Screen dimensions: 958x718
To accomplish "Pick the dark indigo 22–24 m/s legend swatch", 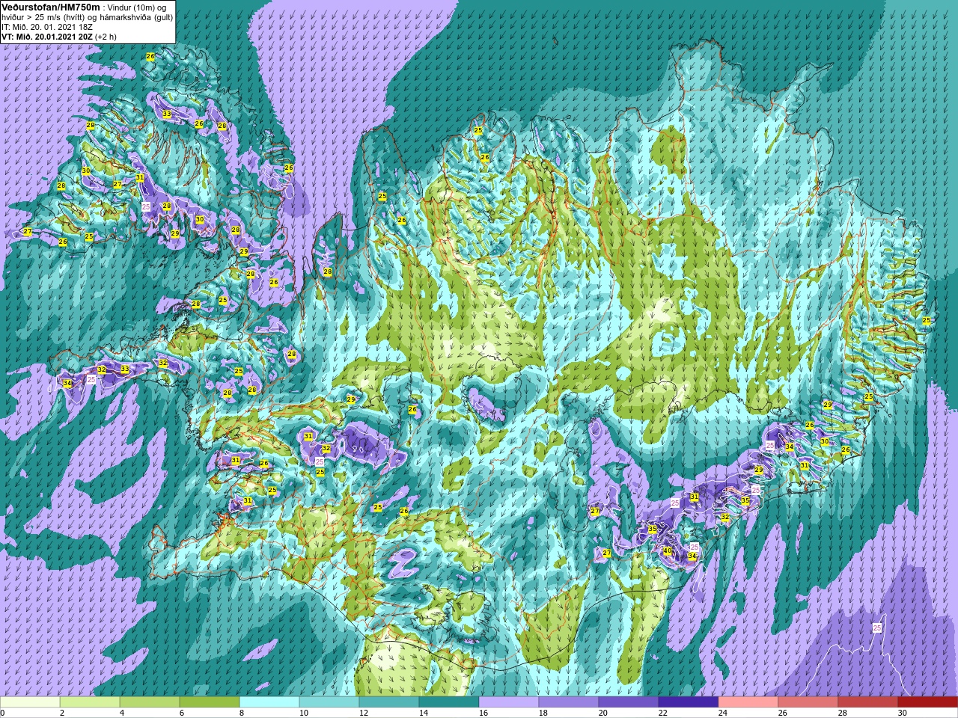I will point(689,702).
